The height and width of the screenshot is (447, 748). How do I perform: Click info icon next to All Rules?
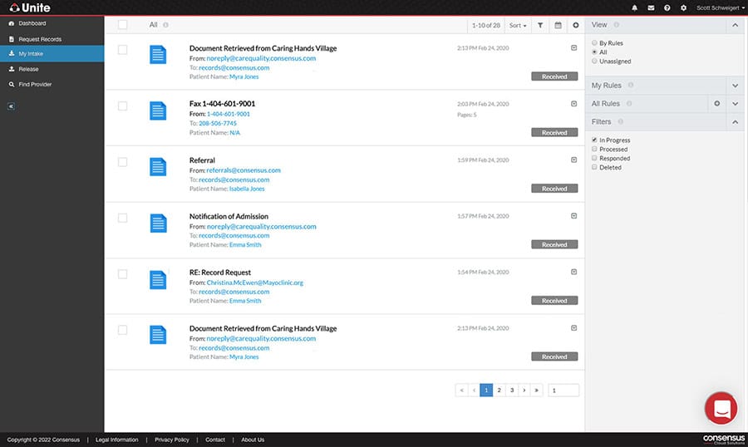(x=629, y=104)
